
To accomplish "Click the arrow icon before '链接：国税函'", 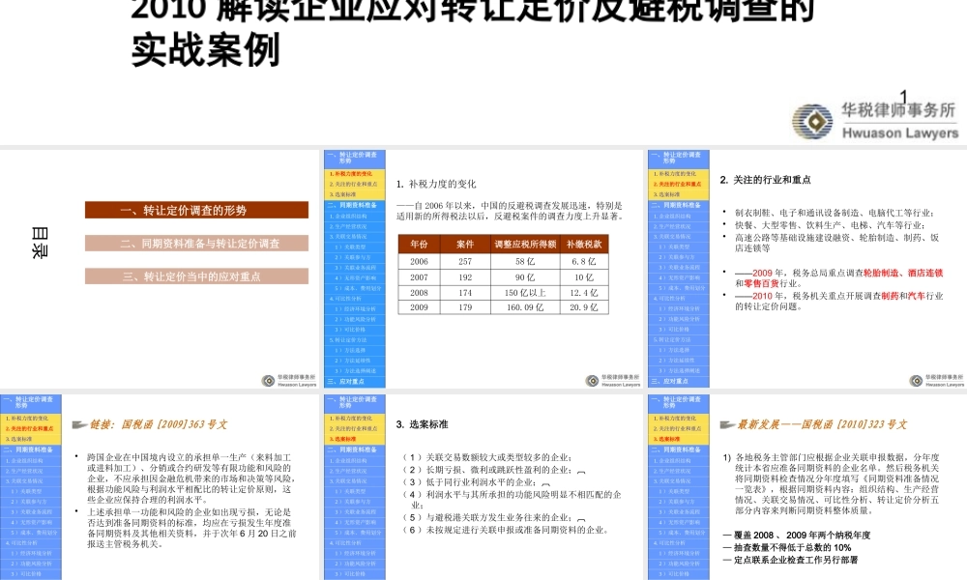I will coord(79,424).
